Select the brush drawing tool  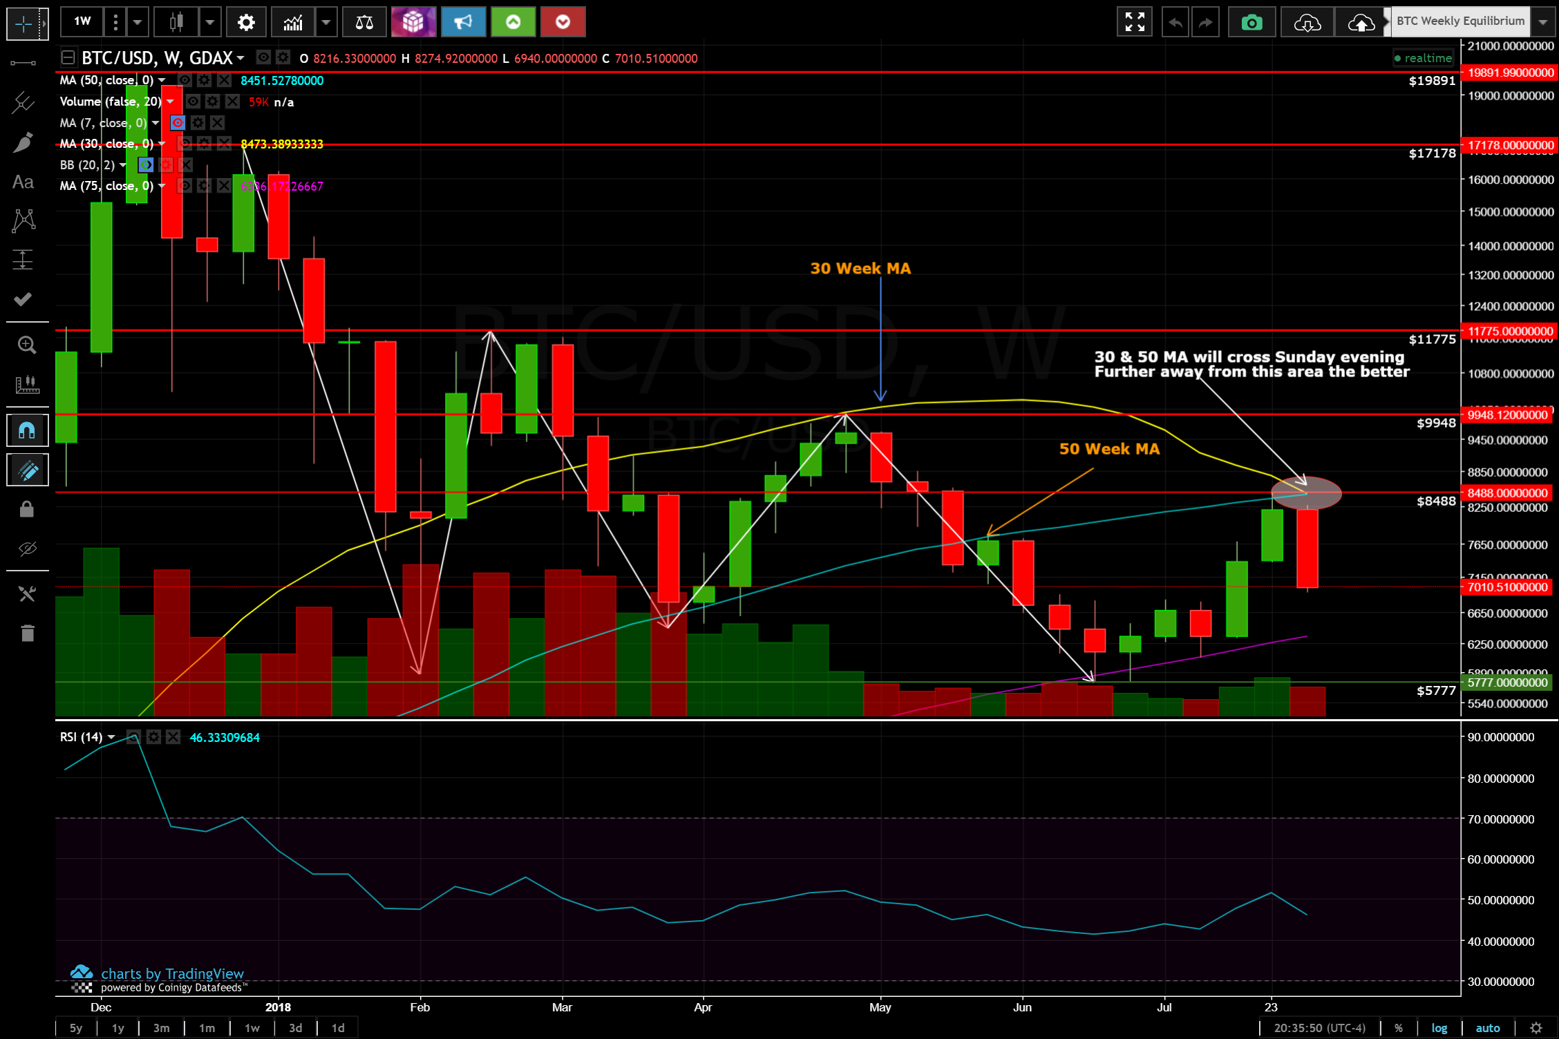coord(23,143)
